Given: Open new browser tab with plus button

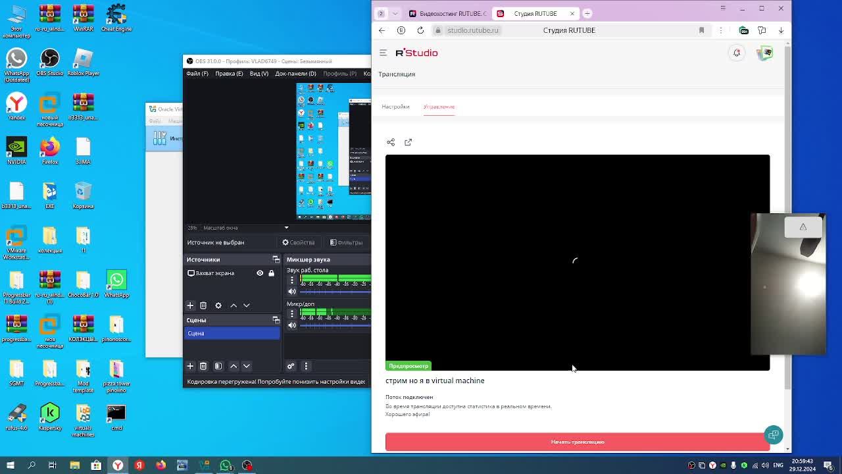Looking at the screenshot, I should point(587,13).
